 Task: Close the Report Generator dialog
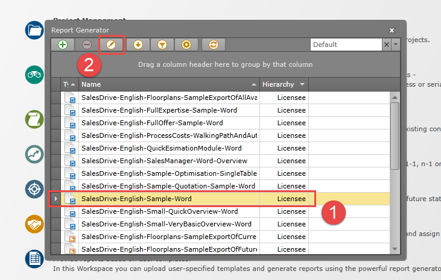click(392, 30)
